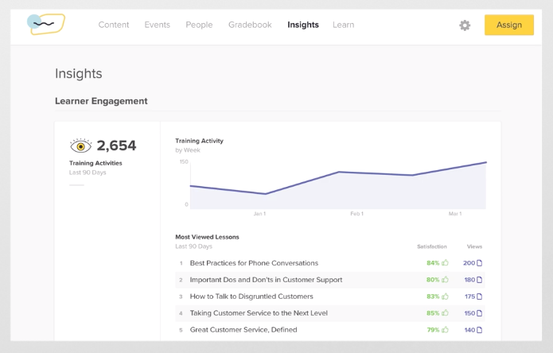Click the 180 views value
Image resolution: width=553 pixels, height=353 pixels.
[469, 280]
